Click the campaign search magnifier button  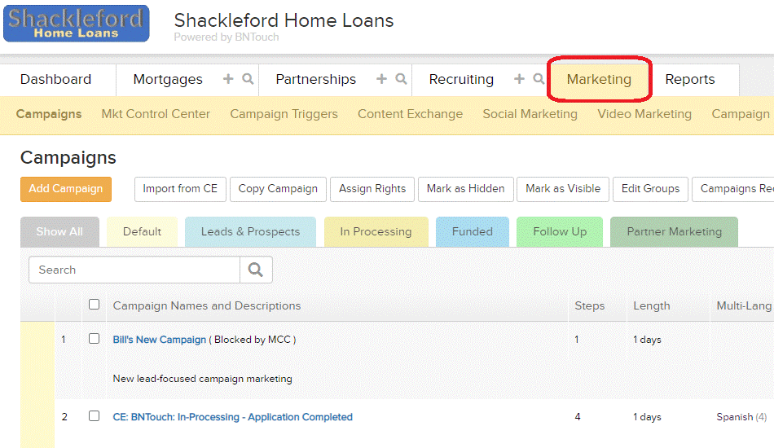point(256,270)
